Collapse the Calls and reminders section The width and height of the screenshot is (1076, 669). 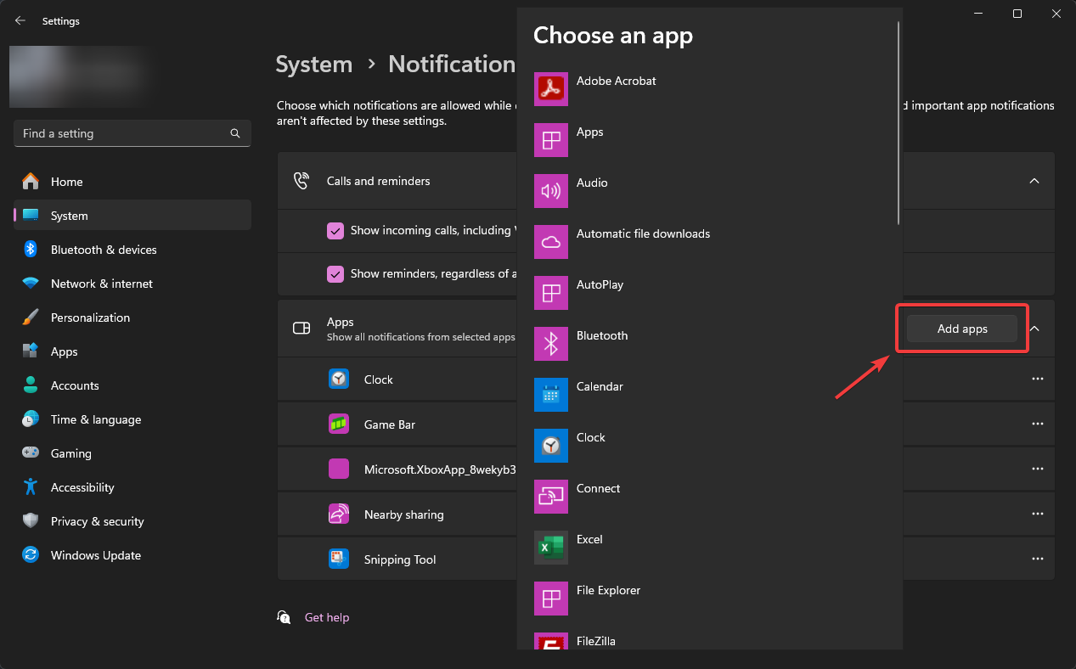1034,181
